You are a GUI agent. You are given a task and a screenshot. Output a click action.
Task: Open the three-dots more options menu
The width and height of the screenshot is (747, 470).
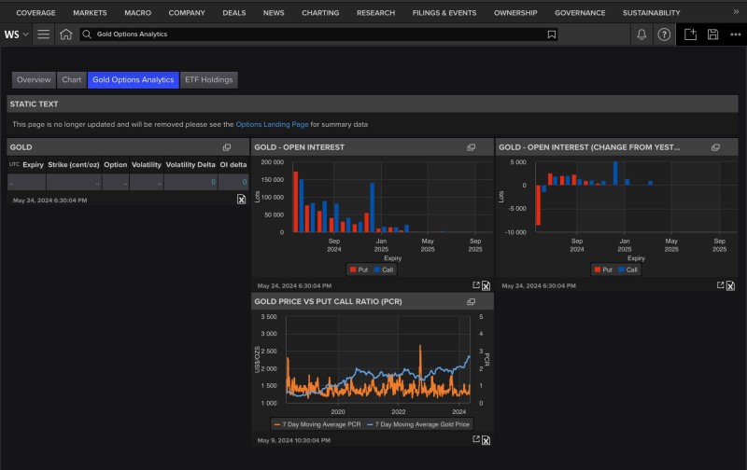734,35
